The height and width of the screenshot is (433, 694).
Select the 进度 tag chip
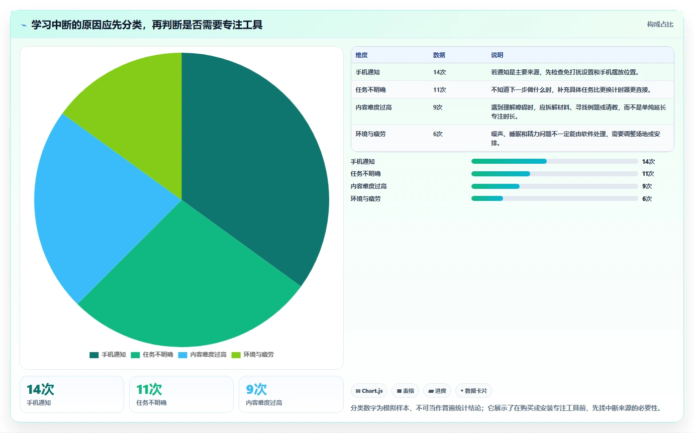[x=437, y=391]
